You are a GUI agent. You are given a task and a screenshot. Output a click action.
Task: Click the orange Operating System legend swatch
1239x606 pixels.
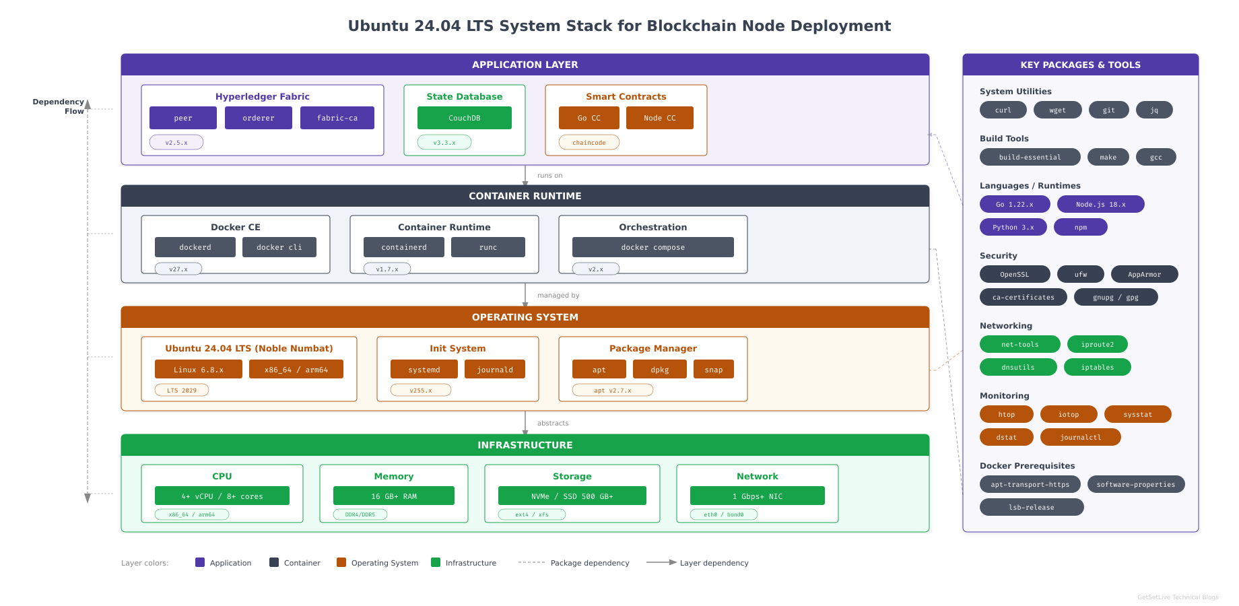(x=341, y=562)
